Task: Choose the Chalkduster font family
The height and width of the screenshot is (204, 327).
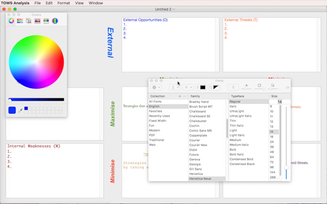Action: coord(207,121)
